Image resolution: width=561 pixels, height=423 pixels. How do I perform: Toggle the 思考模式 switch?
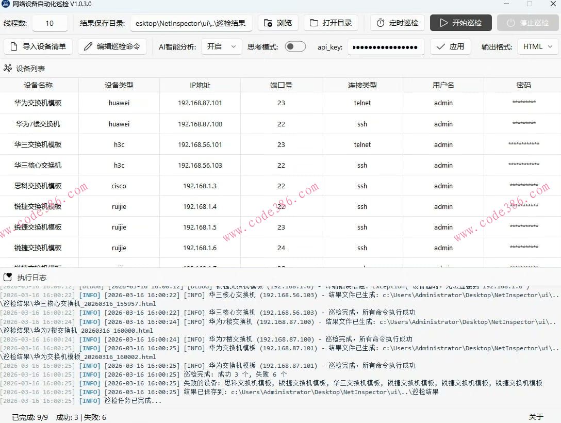coord(295,46)
